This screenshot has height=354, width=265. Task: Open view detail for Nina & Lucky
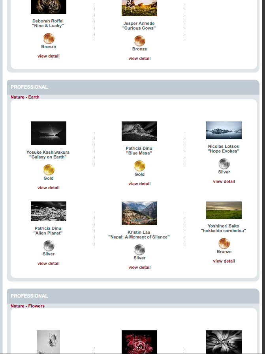coord(49,56)
